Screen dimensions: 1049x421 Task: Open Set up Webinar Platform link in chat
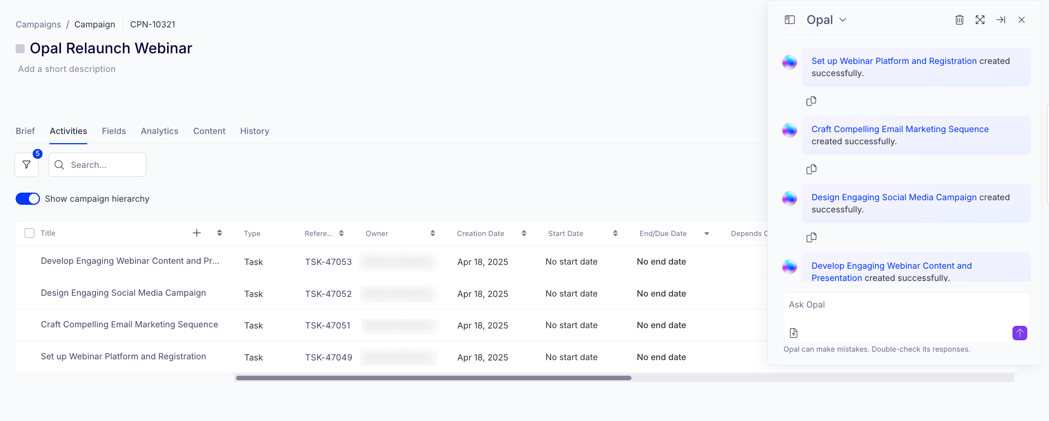pos(894,61)
